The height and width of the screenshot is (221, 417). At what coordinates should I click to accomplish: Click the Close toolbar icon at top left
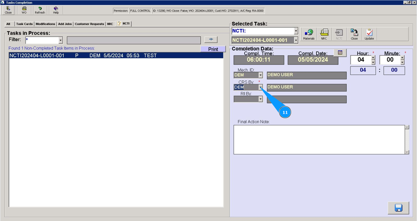[8, 10]
